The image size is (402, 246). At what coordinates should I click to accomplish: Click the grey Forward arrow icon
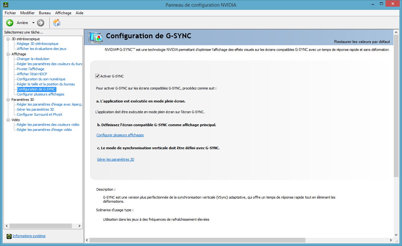click(41, 23)
